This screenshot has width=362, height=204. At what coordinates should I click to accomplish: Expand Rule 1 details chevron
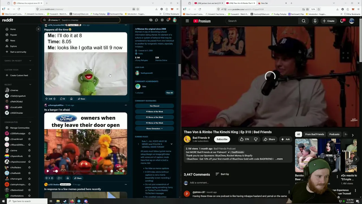tap(171, 144)
